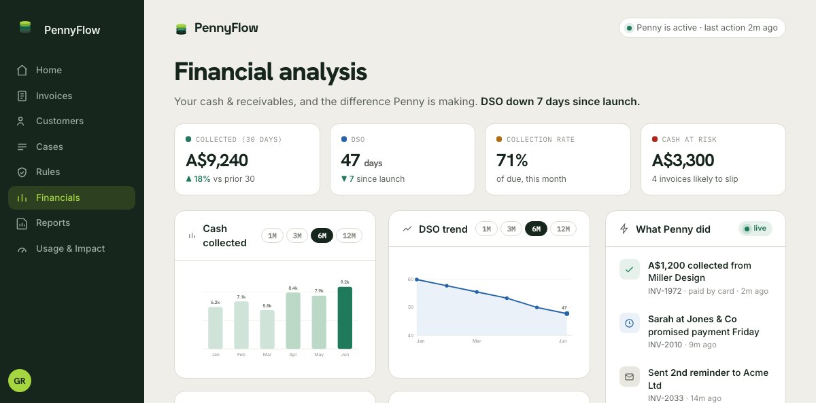Click the INV-2010 invoice reference
Viewport: 816px width, 403px height.
coord(664,345)
